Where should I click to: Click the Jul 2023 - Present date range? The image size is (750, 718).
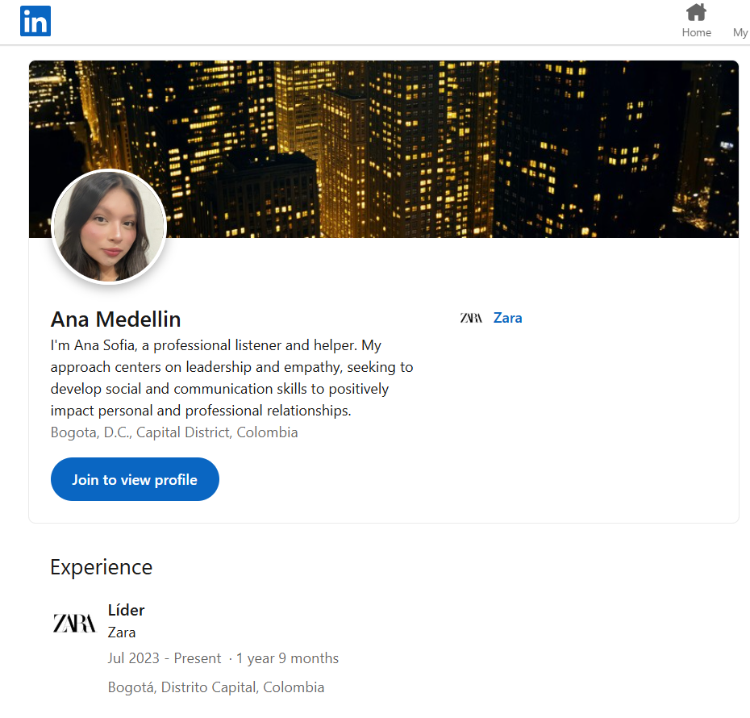tap(164, 658)
